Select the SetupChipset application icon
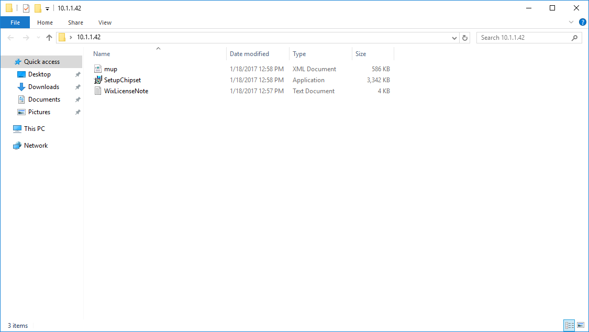The width and height of the screenshot is (589, 332). pyautogui.click(x=98, y=80)
